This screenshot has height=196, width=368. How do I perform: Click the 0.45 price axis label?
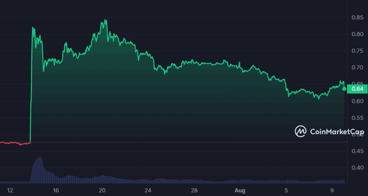click(x=357, y=151)
